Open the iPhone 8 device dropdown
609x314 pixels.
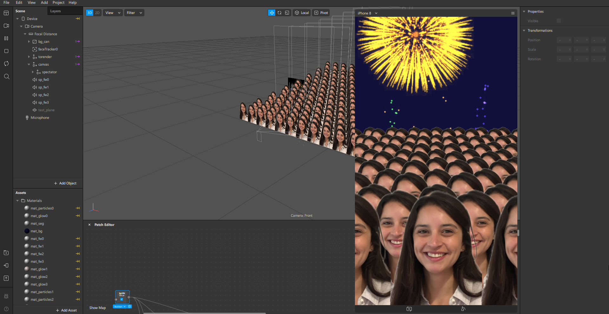367,13
